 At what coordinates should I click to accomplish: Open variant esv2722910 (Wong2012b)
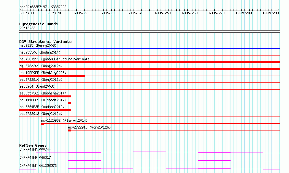pos(41,80)
